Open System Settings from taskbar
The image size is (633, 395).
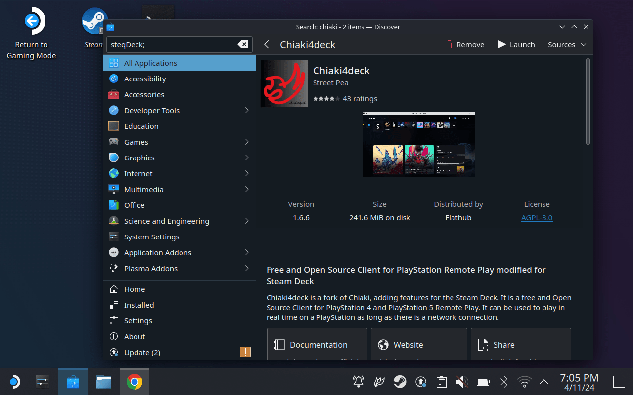[43, 381]
